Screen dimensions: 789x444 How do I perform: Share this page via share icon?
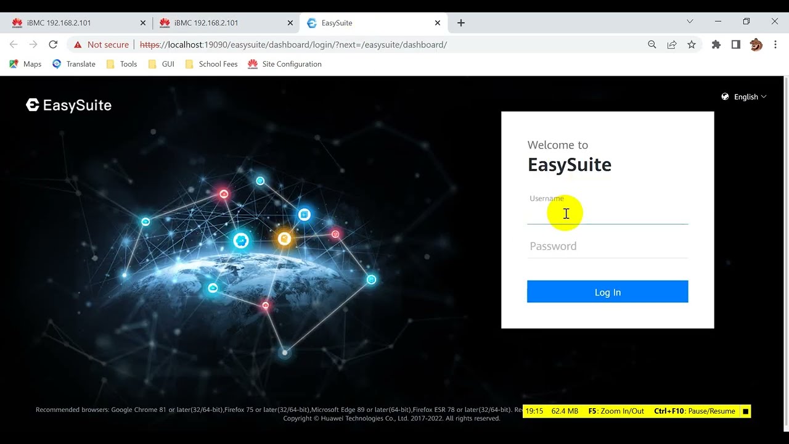(672, 44)
